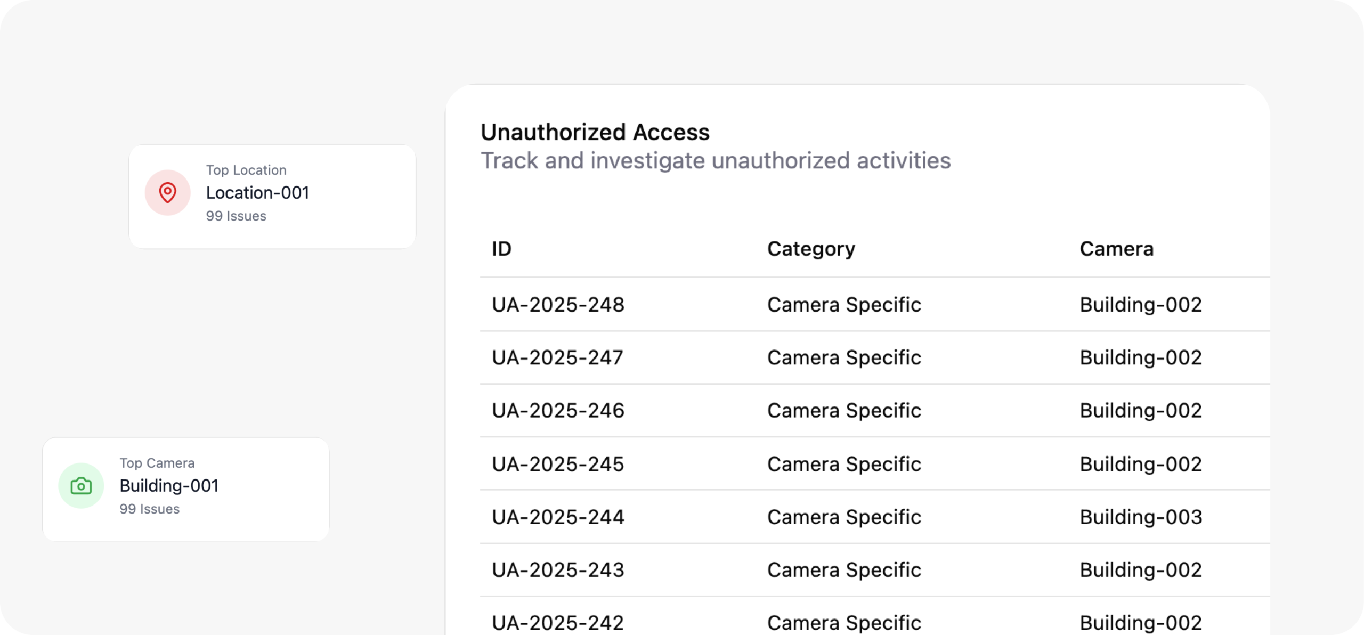
Task: Click Building-001 title in Top Camera card
Action: pos(169,486)
